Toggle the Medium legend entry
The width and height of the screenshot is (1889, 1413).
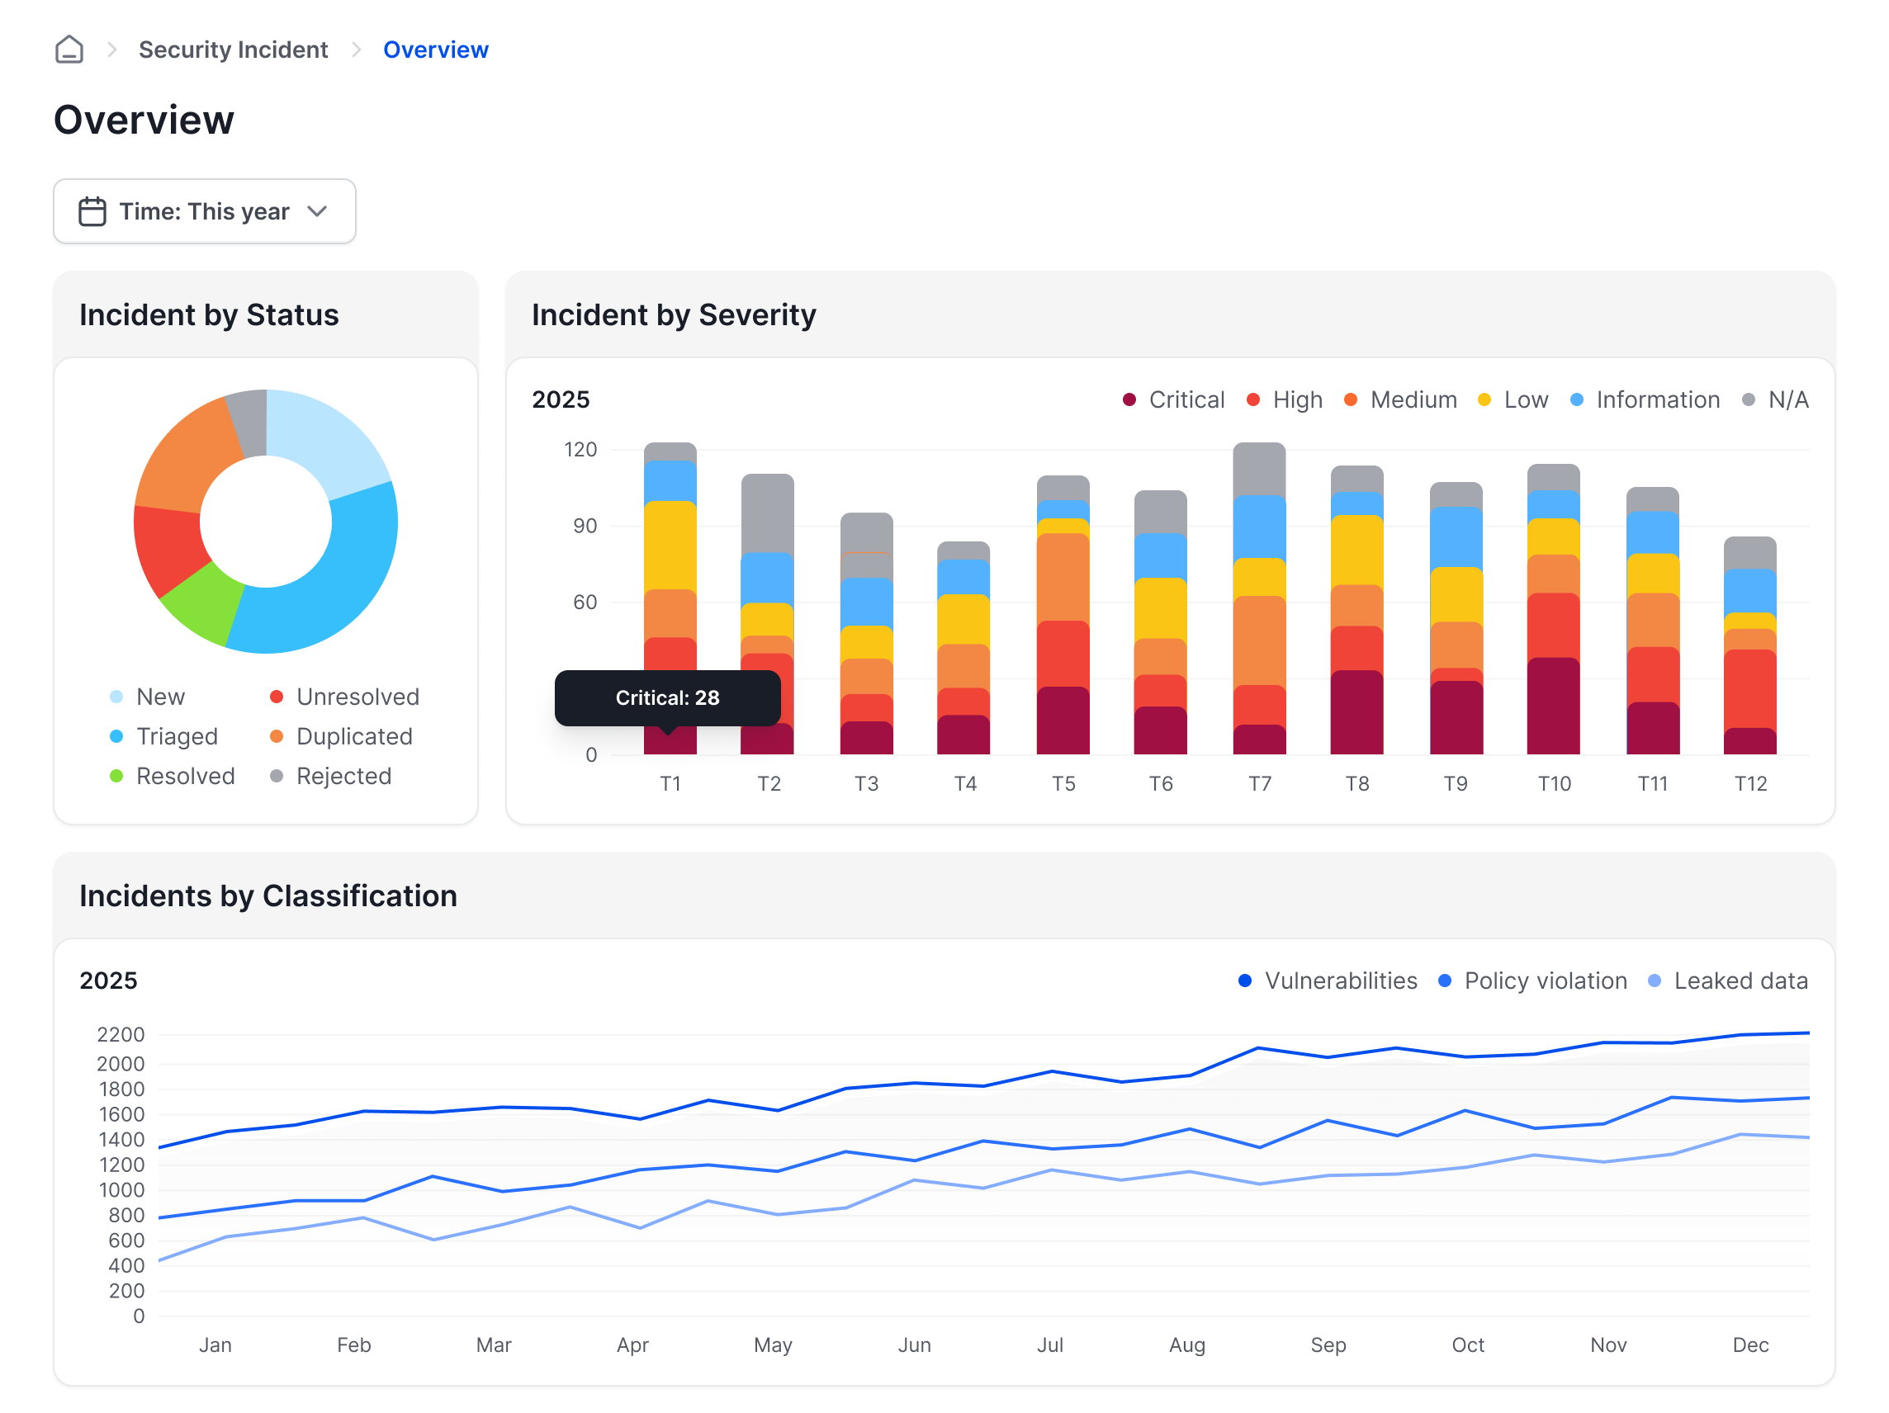pyautogui.click(x=1413, y=399)
